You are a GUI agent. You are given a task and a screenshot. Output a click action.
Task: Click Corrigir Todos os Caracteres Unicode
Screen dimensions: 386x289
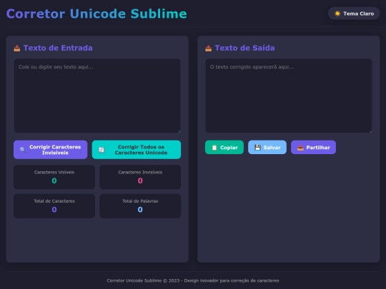137,150
